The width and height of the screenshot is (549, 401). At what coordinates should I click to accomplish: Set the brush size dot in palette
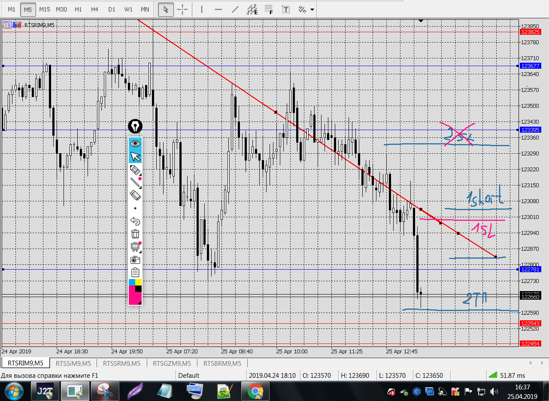pos(135,208)
